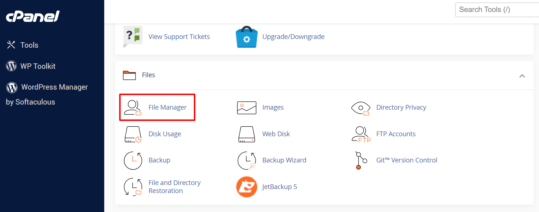Select the Directory Privacy eye icon
The image size is (539, 212).
click(360, 107)
